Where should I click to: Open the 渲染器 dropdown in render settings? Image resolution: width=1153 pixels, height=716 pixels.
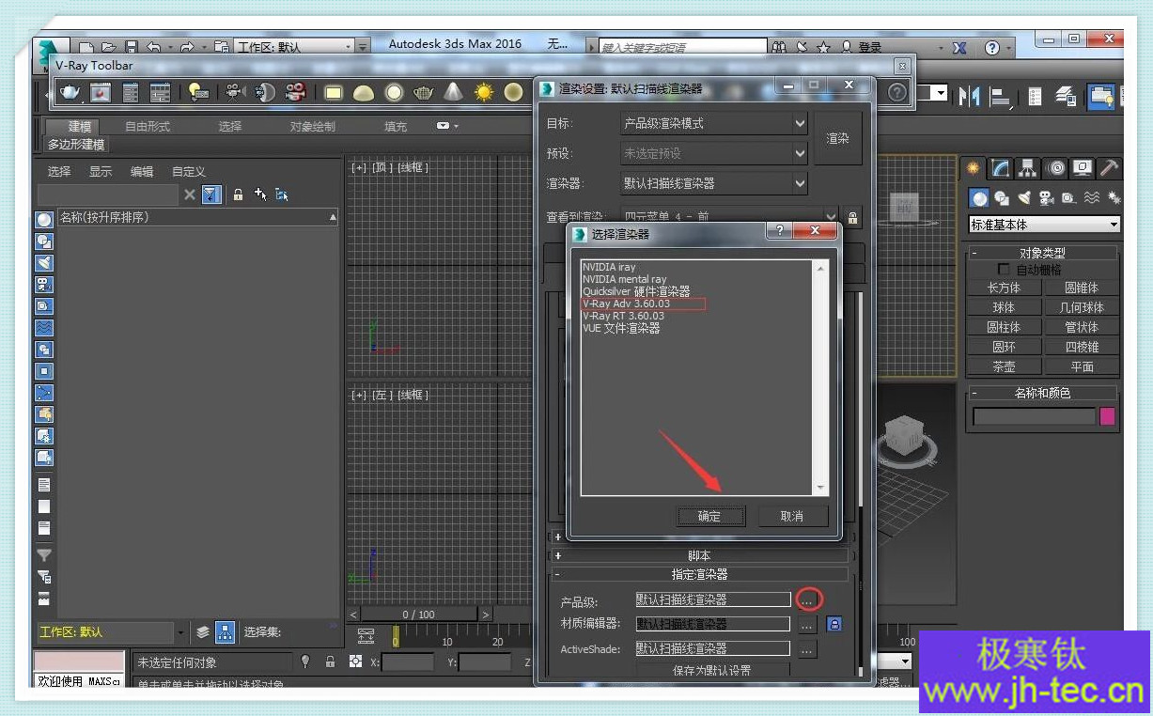click(x=714, y=183)
